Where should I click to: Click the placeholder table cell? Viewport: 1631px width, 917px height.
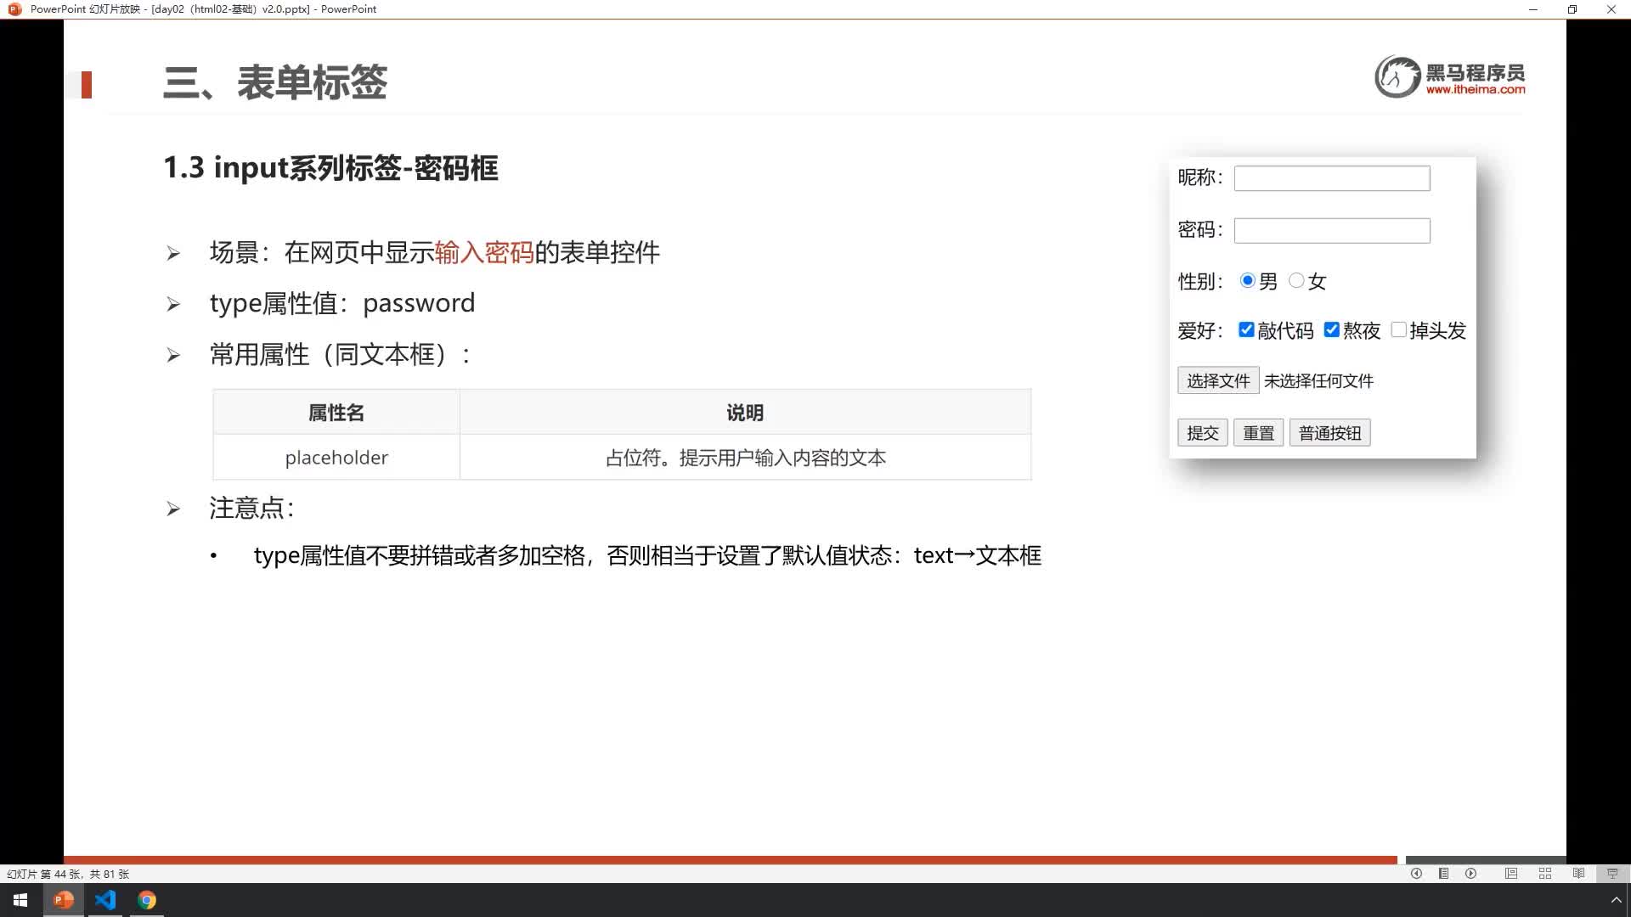(x=336, y=458)
